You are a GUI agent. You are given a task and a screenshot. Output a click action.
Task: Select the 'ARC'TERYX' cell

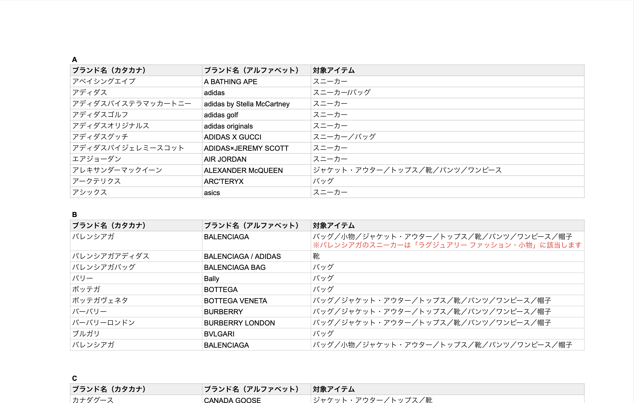(256, 181)
